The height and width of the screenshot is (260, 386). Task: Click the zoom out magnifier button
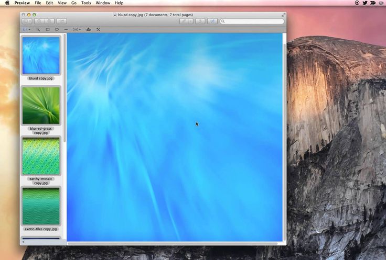(x=39, y=21)
